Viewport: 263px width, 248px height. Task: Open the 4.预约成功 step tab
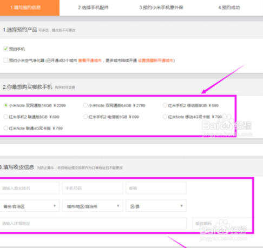pyautogui.click(x=229, y=8)
